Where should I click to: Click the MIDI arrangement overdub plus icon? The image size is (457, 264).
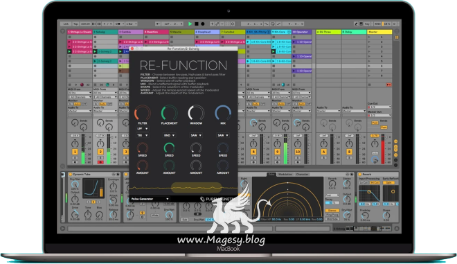point(212,24)
